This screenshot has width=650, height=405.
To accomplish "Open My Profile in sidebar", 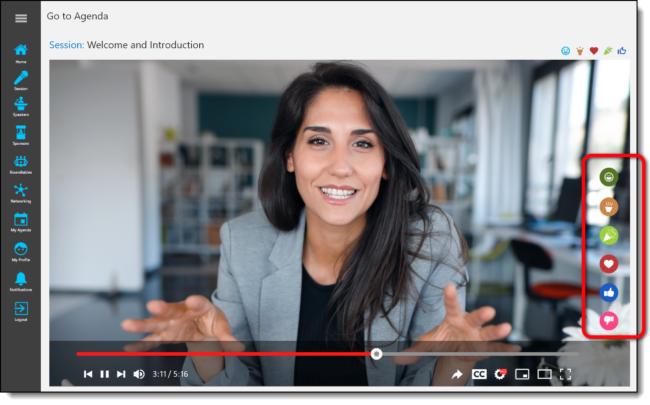I will coord(21,252).
